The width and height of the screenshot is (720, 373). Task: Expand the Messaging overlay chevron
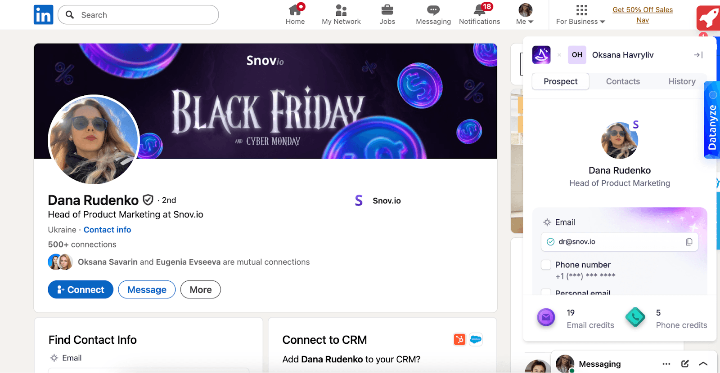coord(703,364)
